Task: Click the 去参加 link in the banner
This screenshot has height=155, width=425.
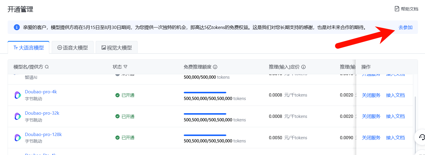Action: (405, 27)
